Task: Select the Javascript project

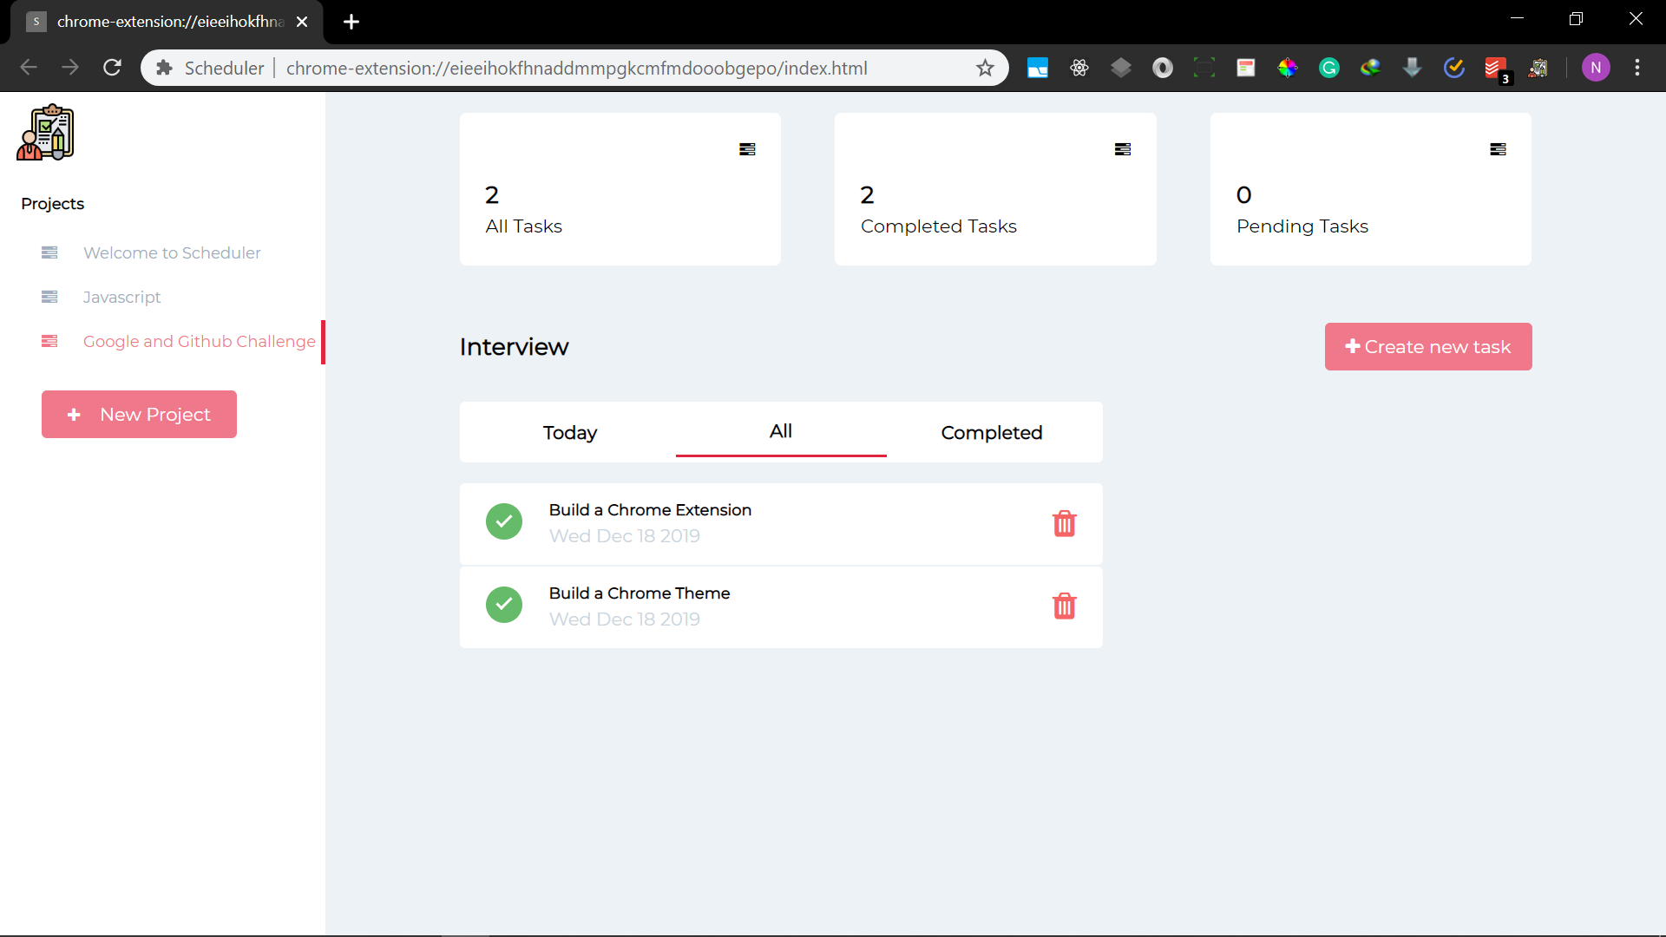Action: click(121, 297)
